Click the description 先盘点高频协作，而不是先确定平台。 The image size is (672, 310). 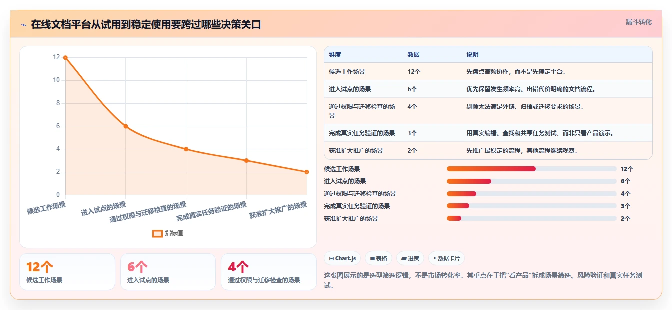[516, 72]
